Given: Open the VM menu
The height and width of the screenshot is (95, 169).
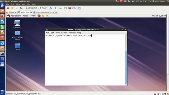Looking at the screenshot, I should click(23, 4).
